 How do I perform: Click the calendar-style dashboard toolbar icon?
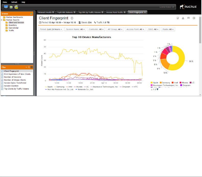point(16,7)
